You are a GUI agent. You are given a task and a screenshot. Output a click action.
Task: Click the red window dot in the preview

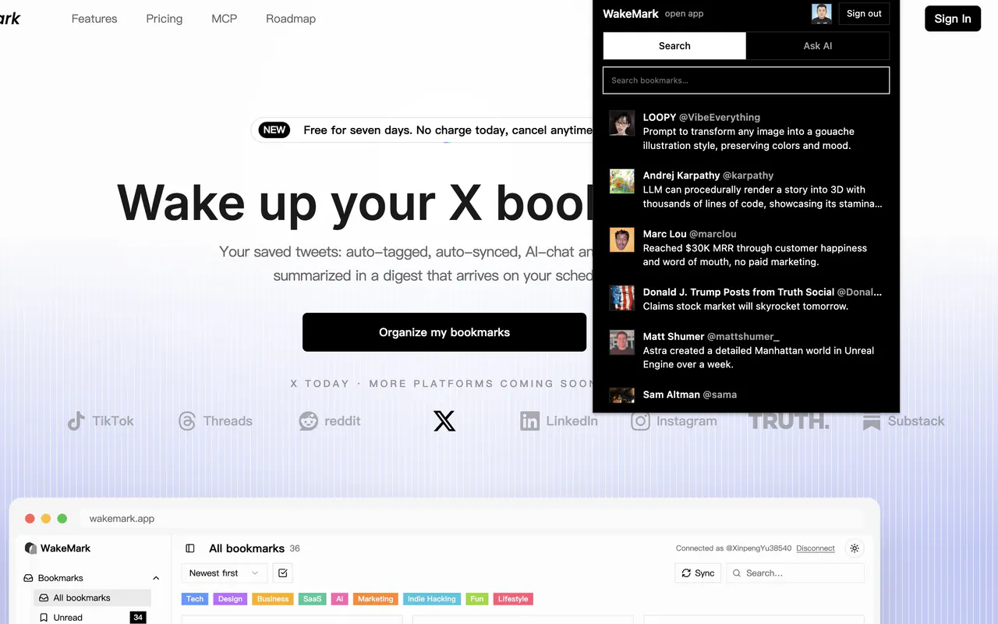click(x=30, y=519)
